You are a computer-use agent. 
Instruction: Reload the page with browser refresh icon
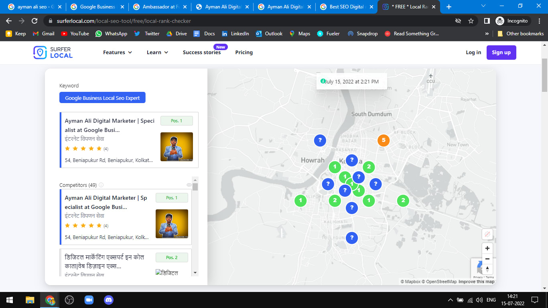point(35,21)
